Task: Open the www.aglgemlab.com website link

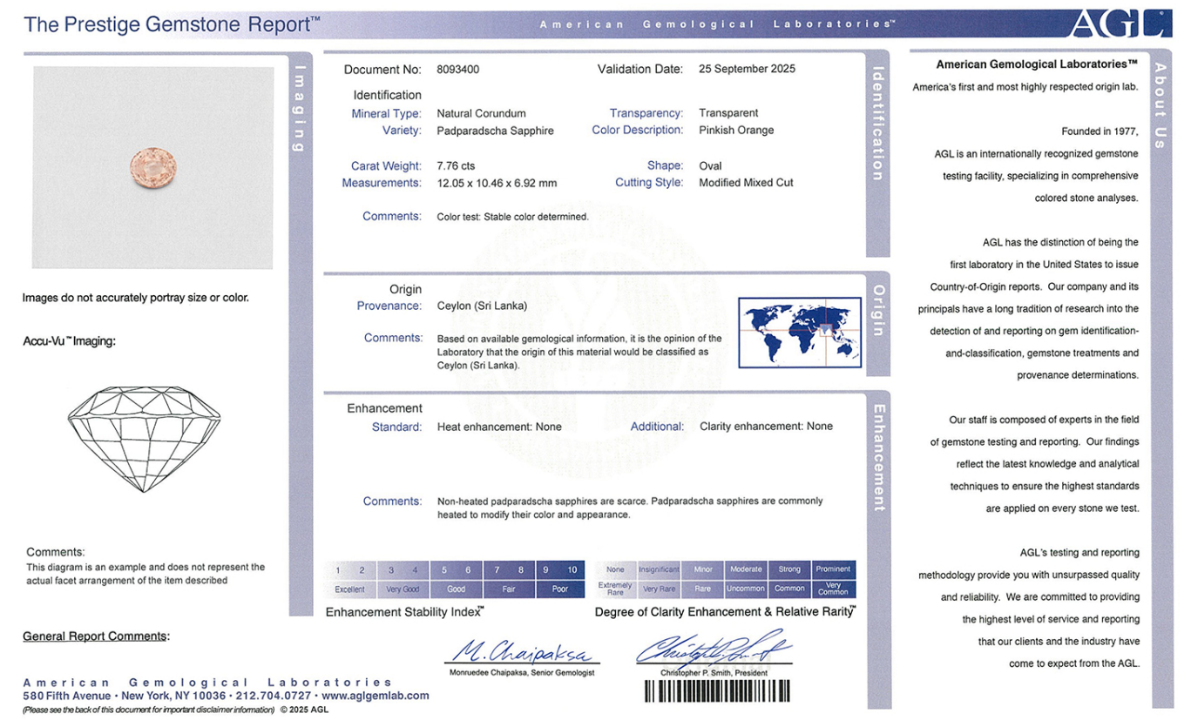Action: point(376,696)
